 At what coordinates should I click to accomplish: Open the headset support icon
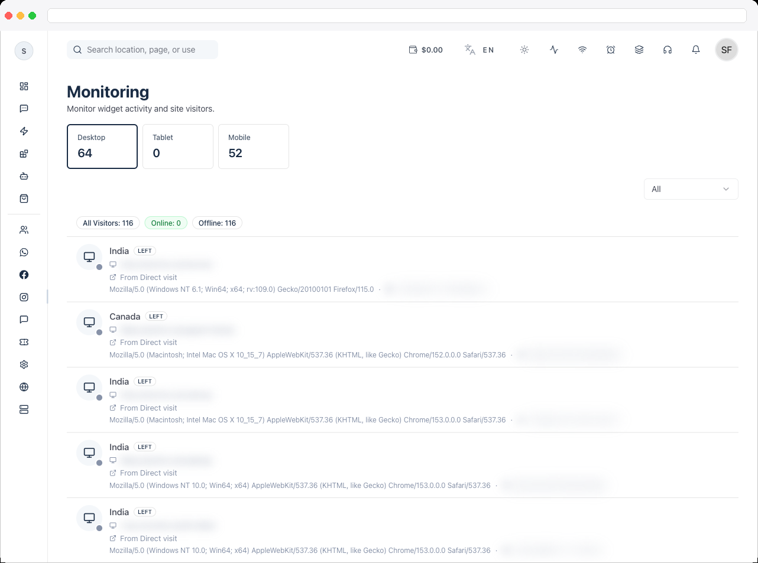pyautogui.click(x=668, y=50)
